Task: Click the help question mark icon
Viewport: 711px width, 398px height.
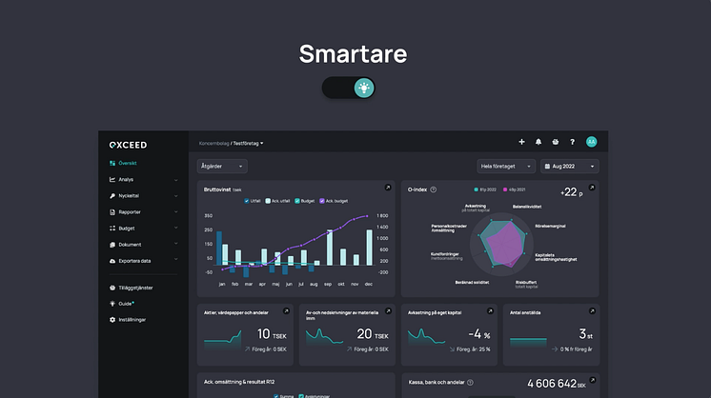Action: (x=572, y=142)
